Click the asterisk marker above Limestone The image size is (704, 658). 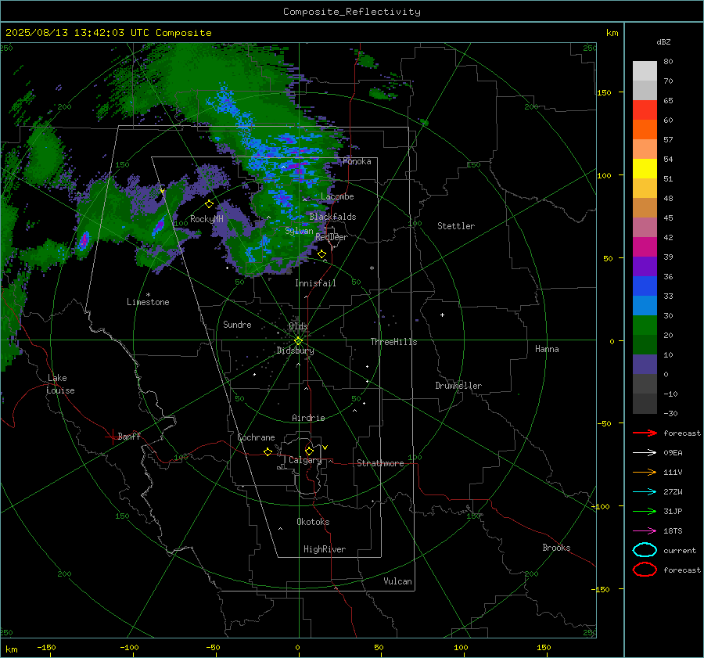(148, 295)
